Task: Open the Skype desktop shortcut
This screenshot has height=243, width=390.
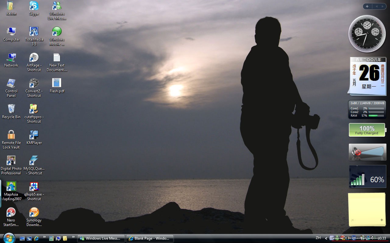Action: [x=34, y=6]
